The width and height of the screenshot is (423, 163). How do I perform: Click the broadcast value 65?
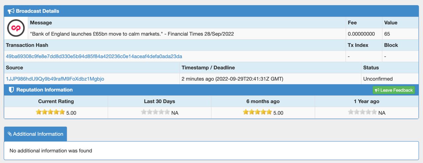pos(387,34)
